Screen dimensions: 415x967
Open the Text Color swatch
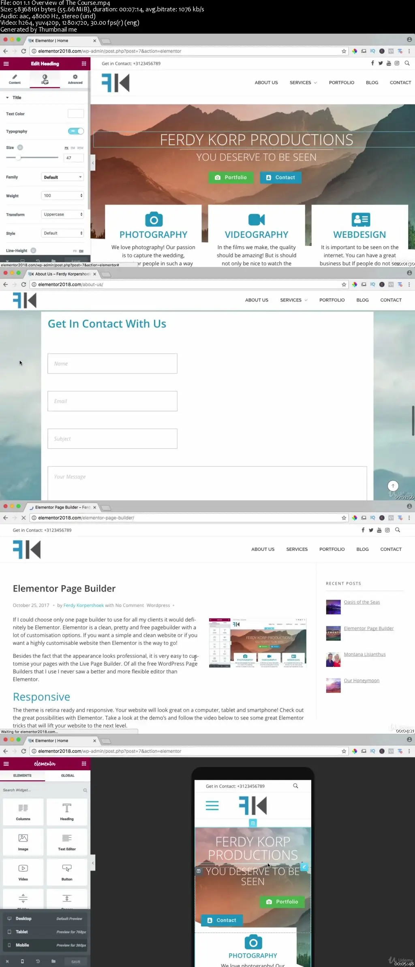pos(76,113)
